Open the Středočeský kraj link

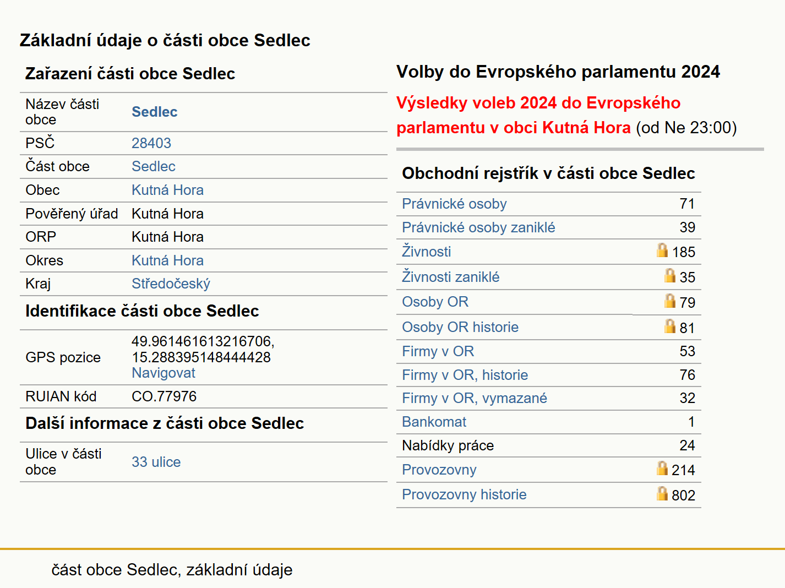coord(171,284)
